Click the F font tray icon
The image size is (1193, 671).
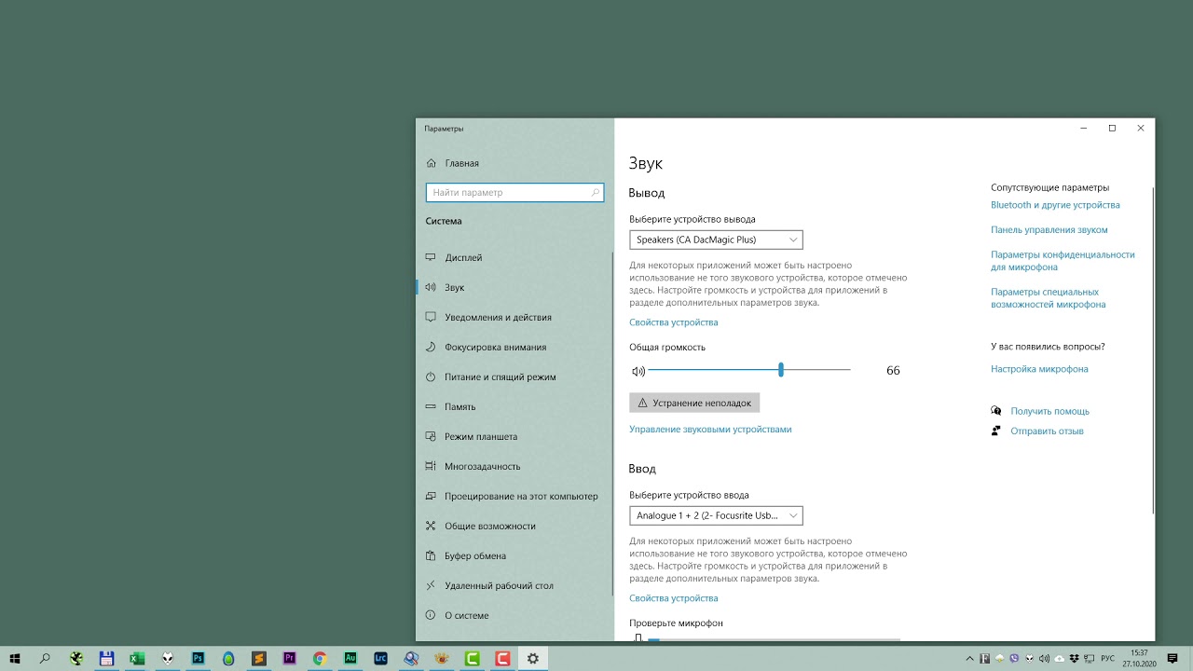pyautogui.click(x=984, y=658)
